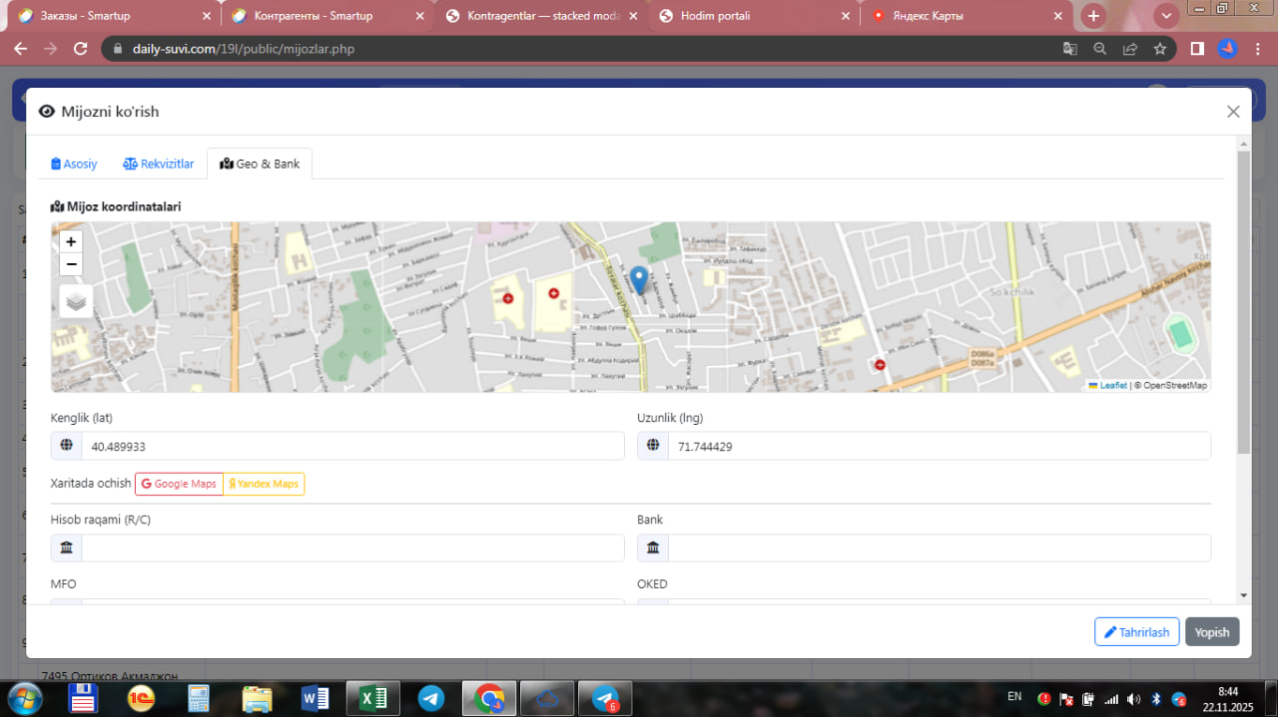The image size is (1278, 717).
Task: Click the Tahrirlash edit button
Action: click(x=1136, y=632)
